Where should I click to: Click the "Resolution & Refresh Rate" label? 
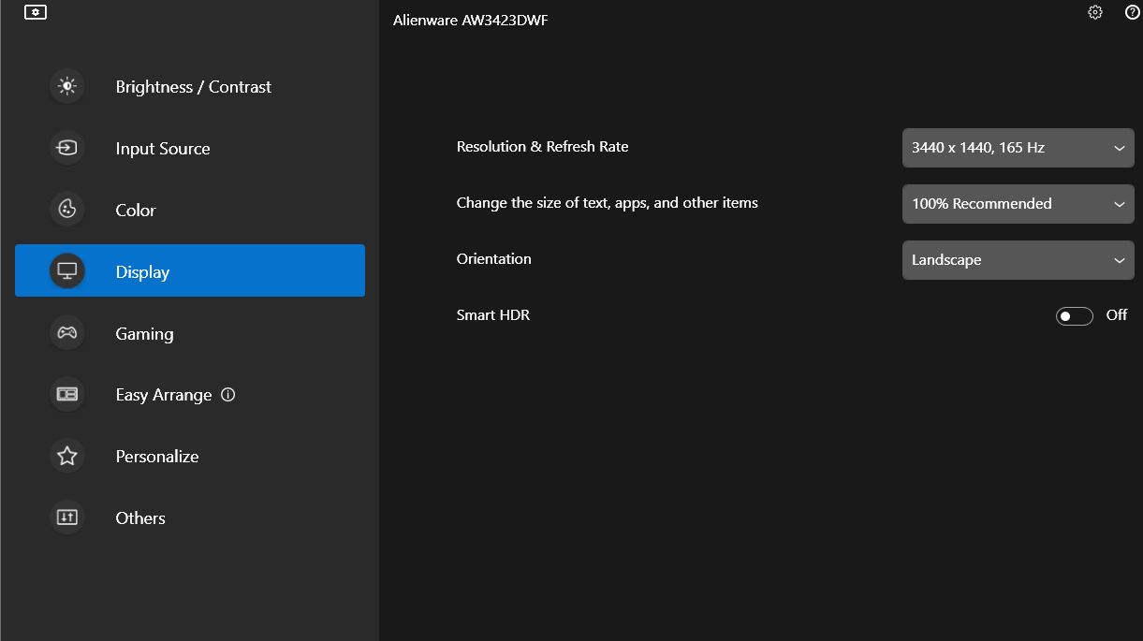pos(542,147)
